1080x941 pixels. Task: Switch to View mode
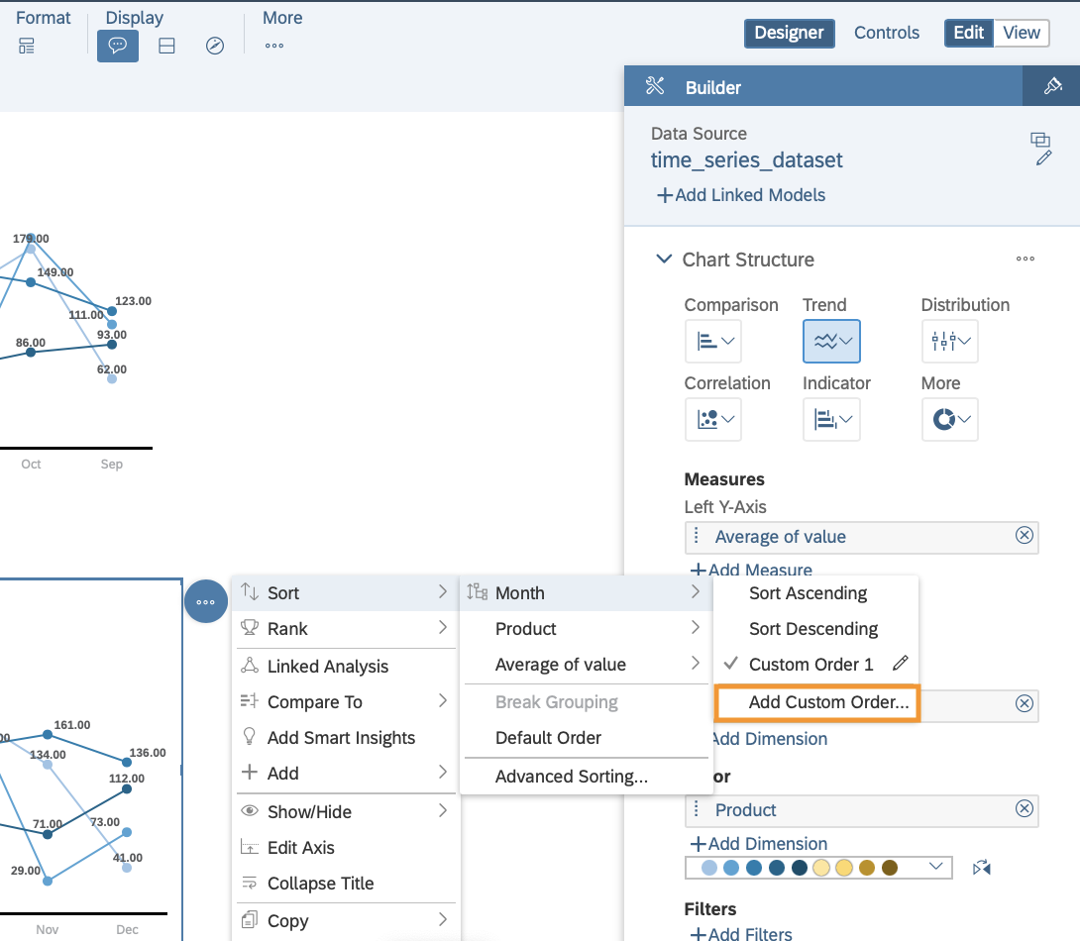click(1021, 33)
